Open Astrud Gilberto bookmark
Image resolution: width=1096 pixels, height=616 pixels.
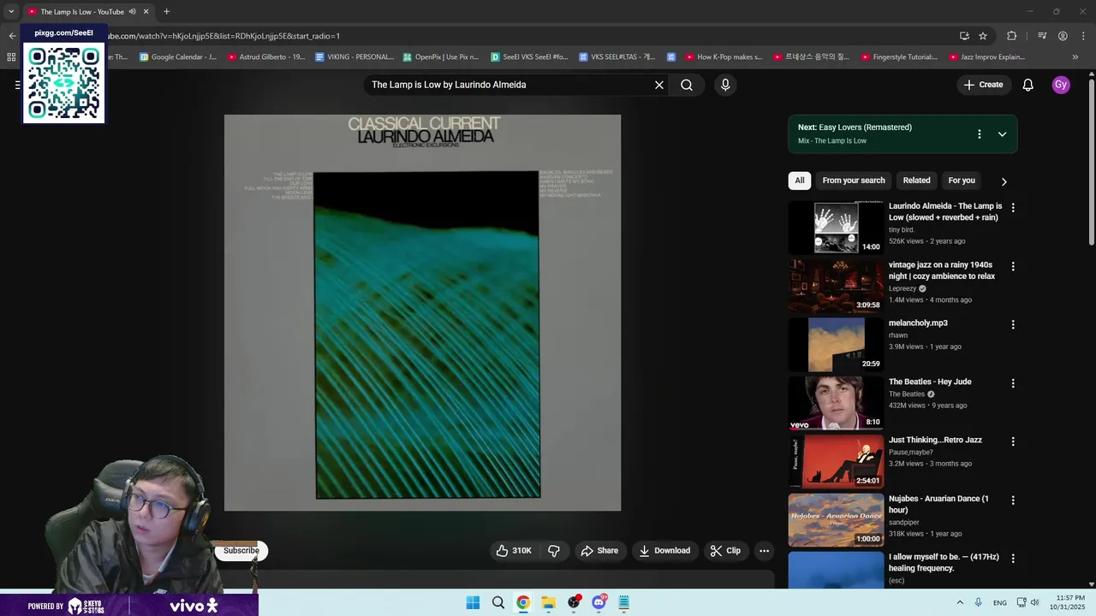coord(265,57)
